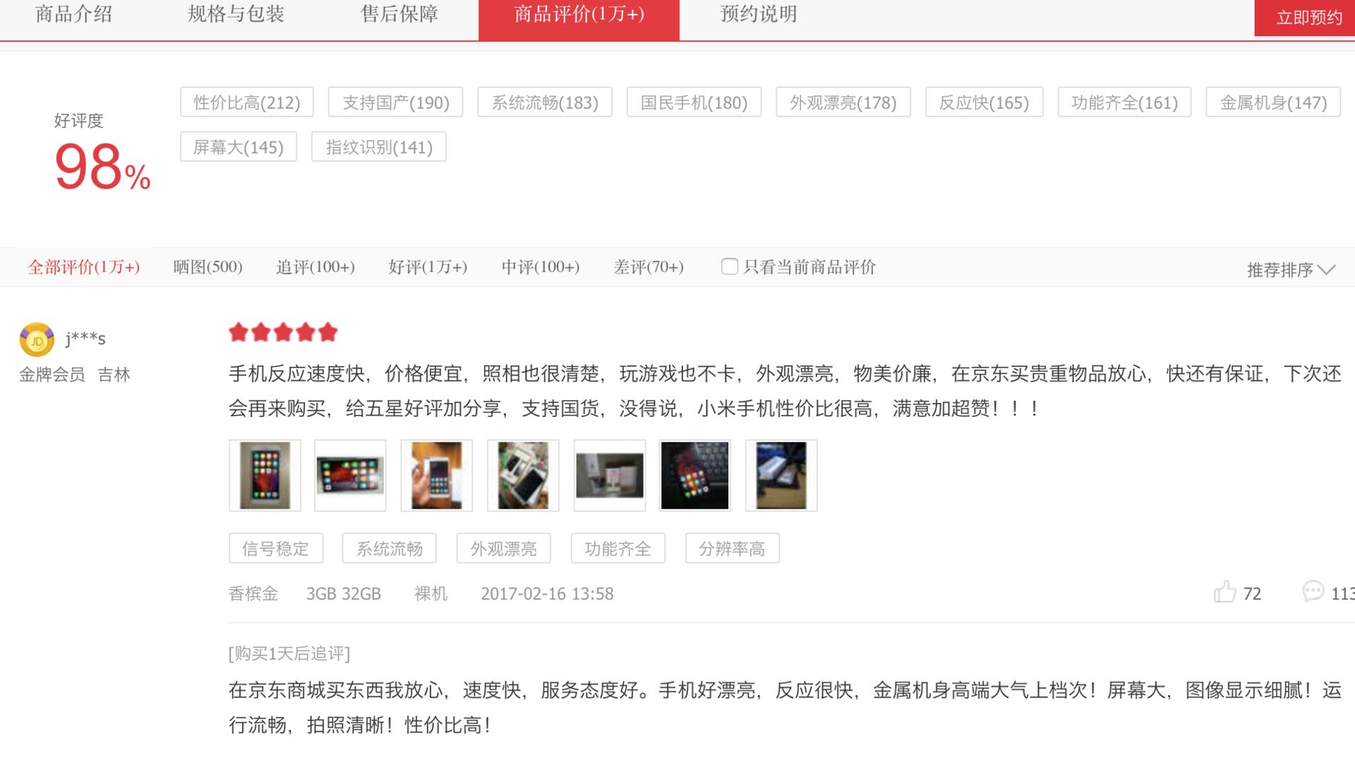Click the comment bubble reply icon
Image resolution: width=1355 pixels, height=774 pixels.
pyautogui.click(x=1313, y=591)
